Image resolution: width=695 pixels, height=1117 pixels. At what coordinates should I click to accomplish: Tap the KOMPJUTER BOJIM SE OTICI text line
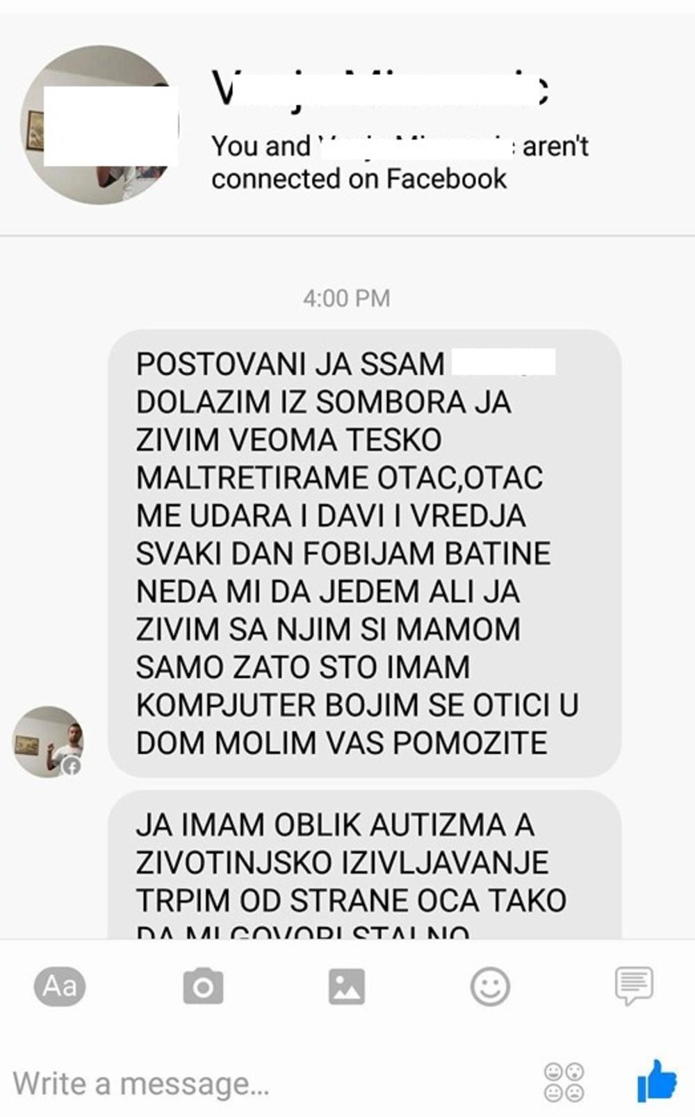point(357,705)
